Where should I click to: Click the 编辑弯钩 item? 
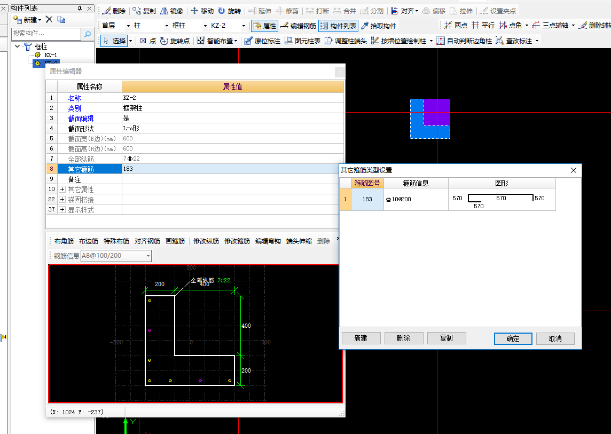click(268, 241)
